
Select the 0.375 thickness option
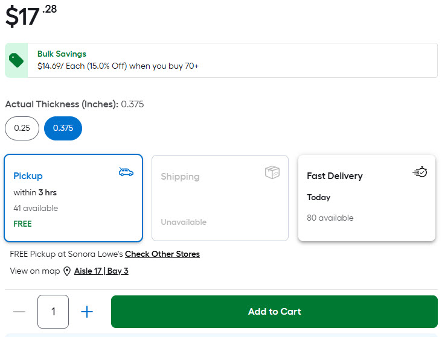(63, 128)
